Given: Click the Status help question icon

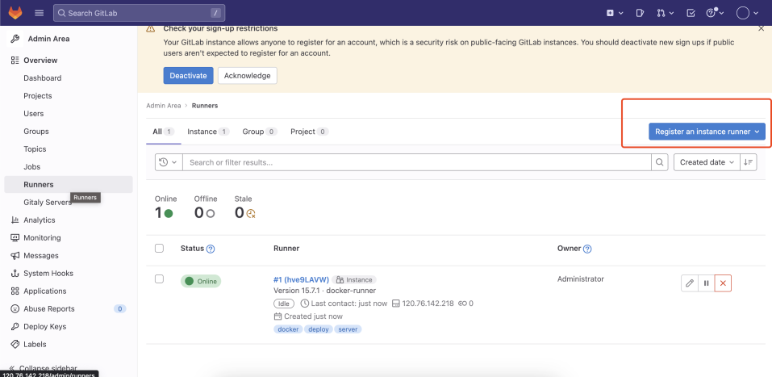Looking at the screenshot, I should [211, 249].
